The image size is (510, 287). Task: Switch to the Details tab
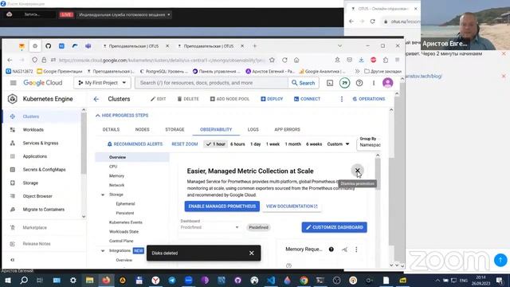click(111, 129)
